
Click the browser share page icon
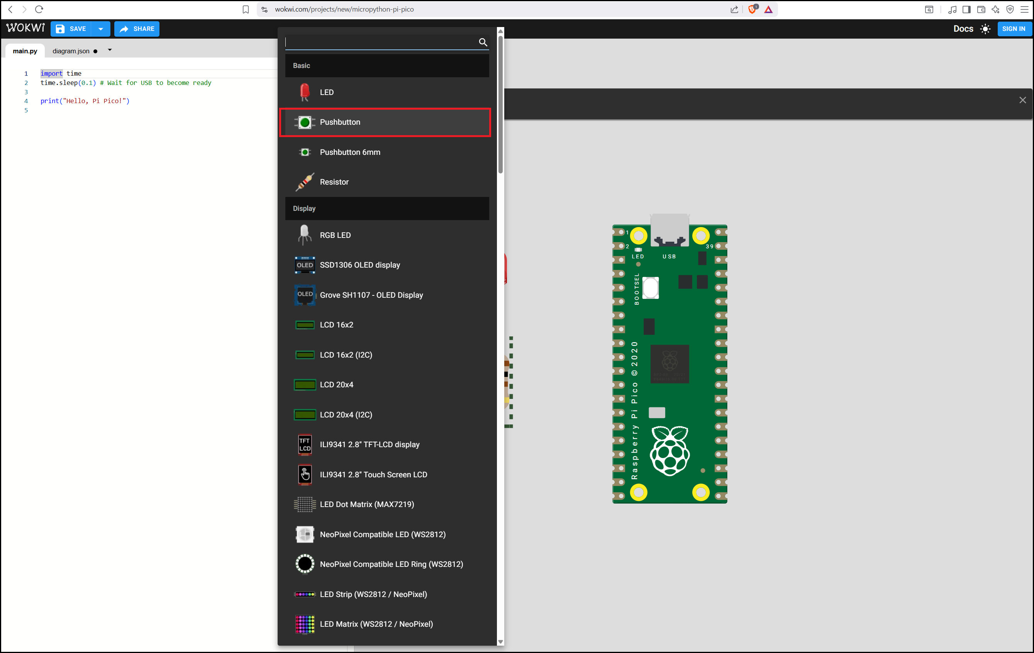(x=734, y=9)
